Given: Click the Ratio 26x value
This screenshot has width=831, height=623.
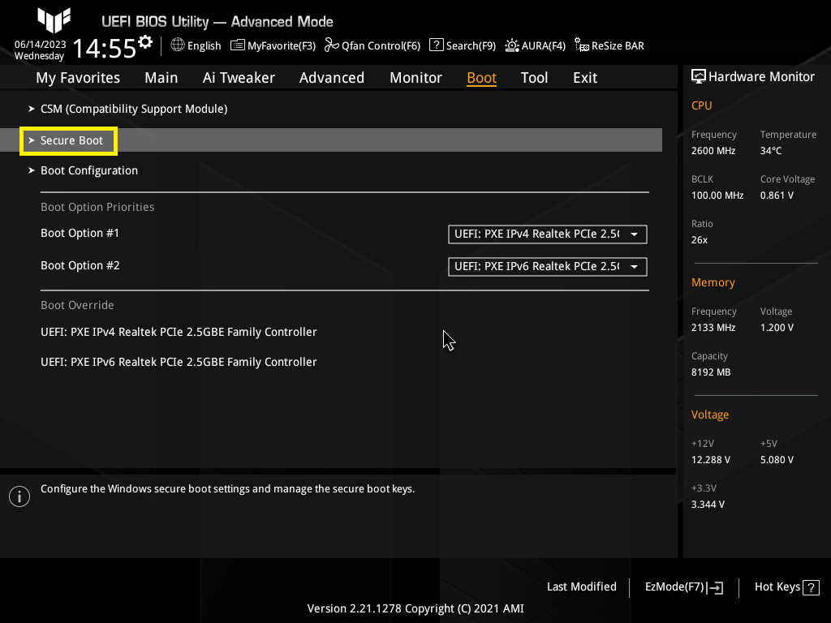Looking at the screenshot, I should pos(699,240).
